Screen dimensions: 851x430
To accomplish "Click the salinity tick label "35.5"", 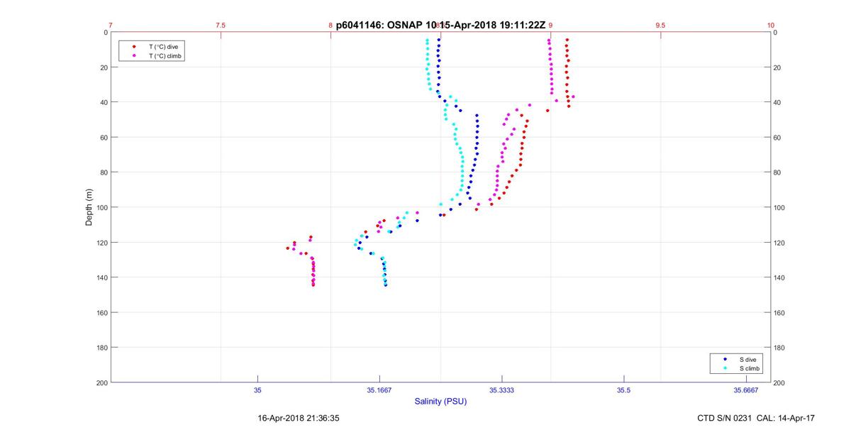I will click(x=623, y=390).
